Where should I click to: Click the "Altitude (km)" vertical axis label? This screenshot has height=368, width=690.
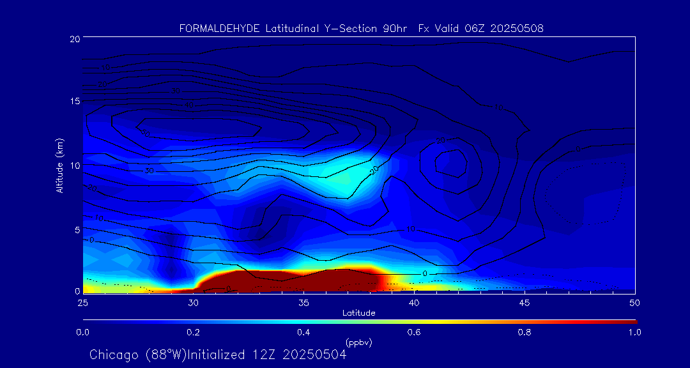[x=60, y=165]
